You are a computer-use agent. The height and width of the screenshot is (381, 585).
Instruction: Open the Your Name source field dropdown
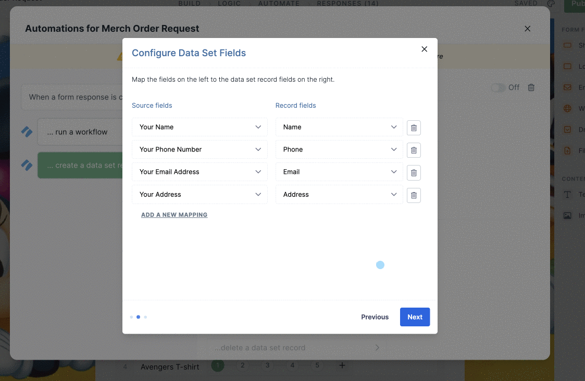point(200,127)
